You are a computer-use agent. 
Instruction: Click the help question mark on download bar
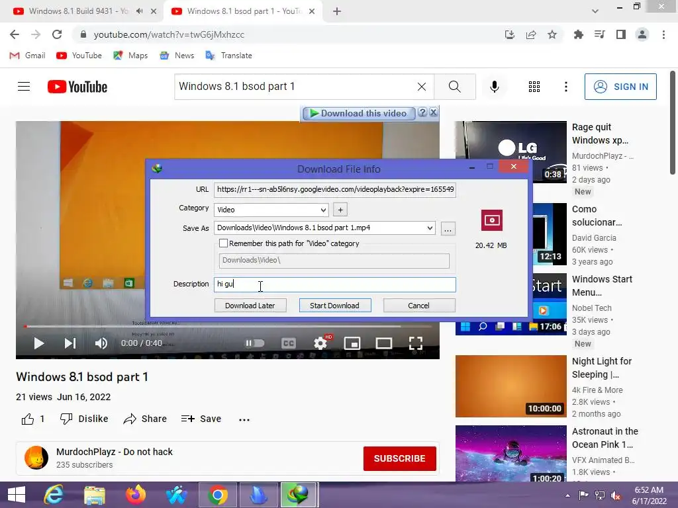point(422,112)
